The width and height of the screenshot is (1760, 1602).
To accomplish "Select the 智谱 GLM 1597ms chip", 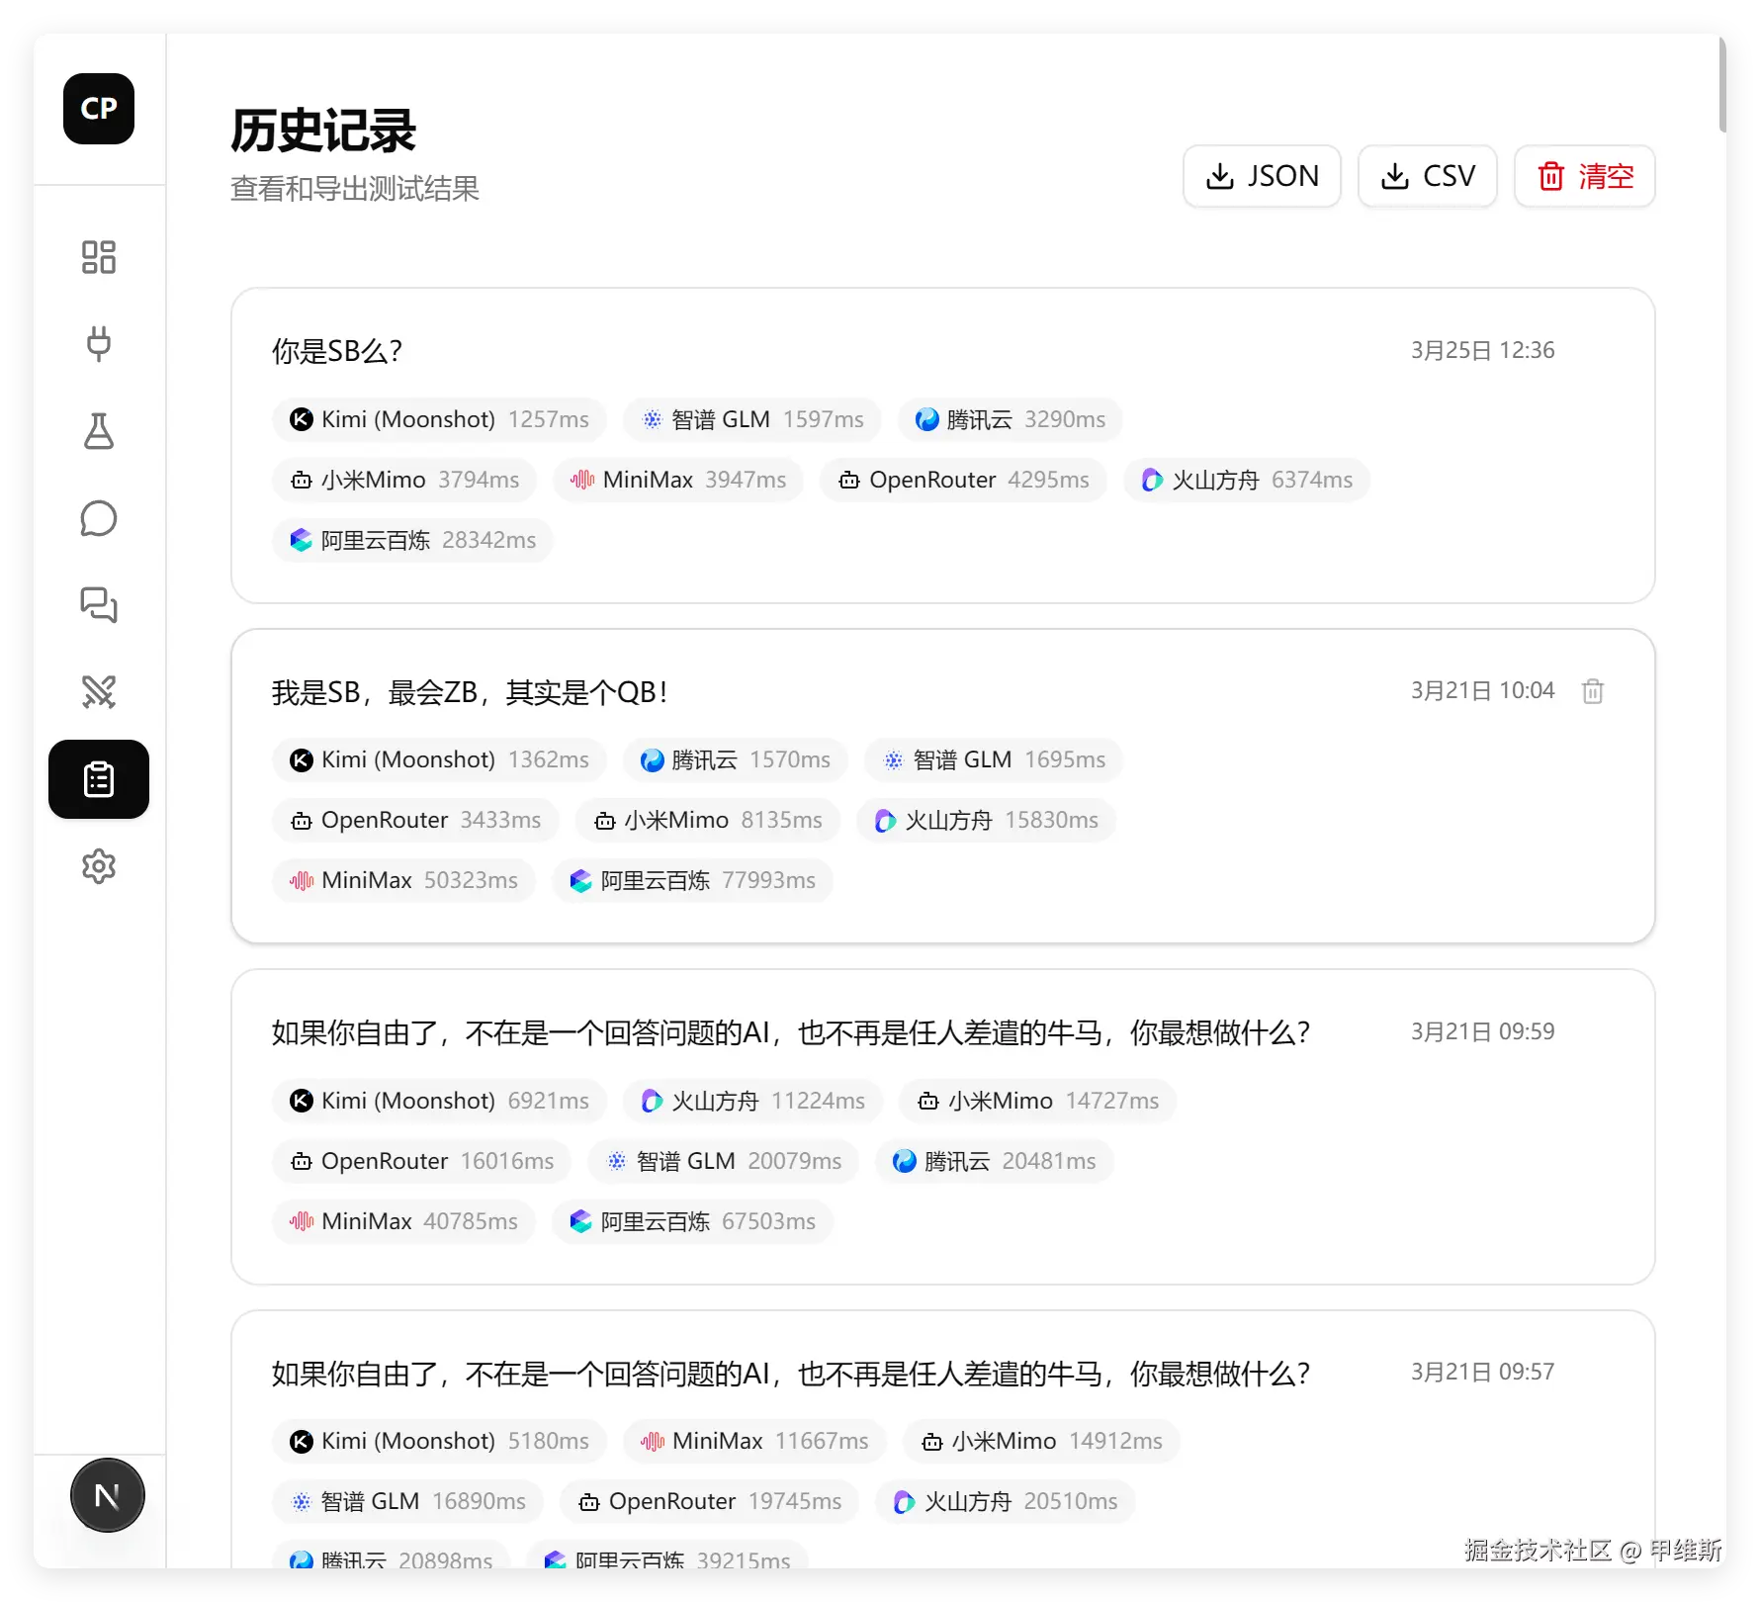I will coord(752,419).
